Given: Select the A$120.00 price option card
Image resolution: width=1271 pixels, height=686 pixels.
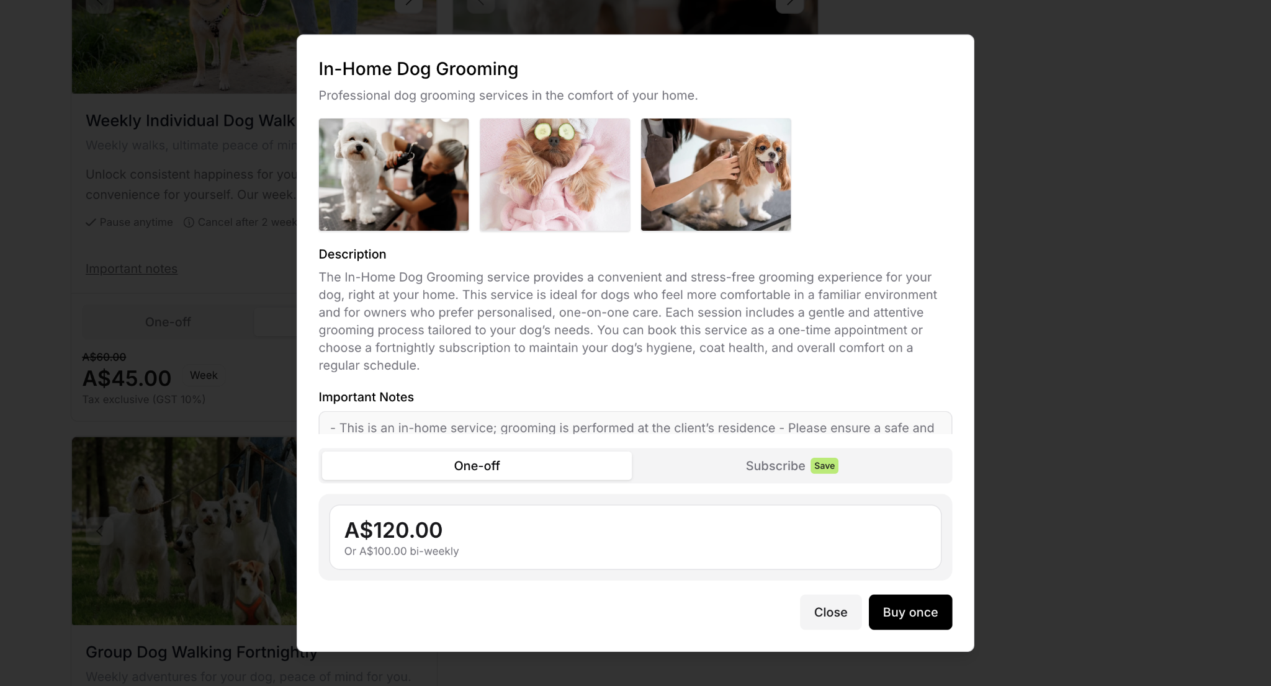Looking at the screenshot, I should 635,537.
